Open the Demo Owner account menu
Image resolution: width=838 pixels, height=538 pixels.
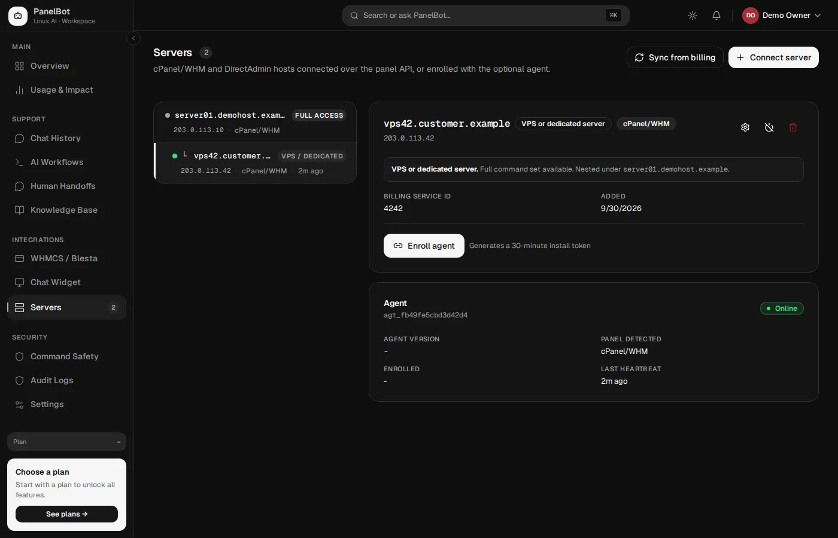click(782, 16)
